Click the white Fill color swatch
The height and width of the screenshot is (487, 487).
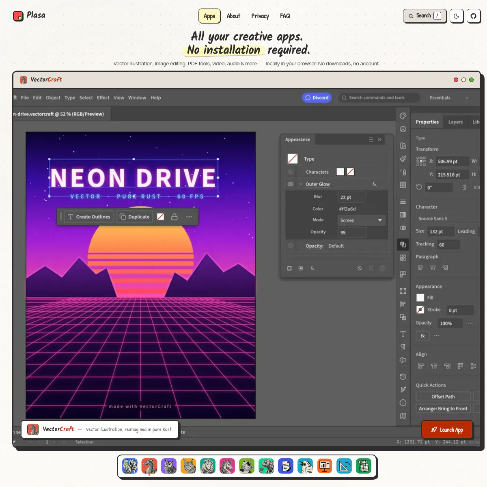pos(420,297)
